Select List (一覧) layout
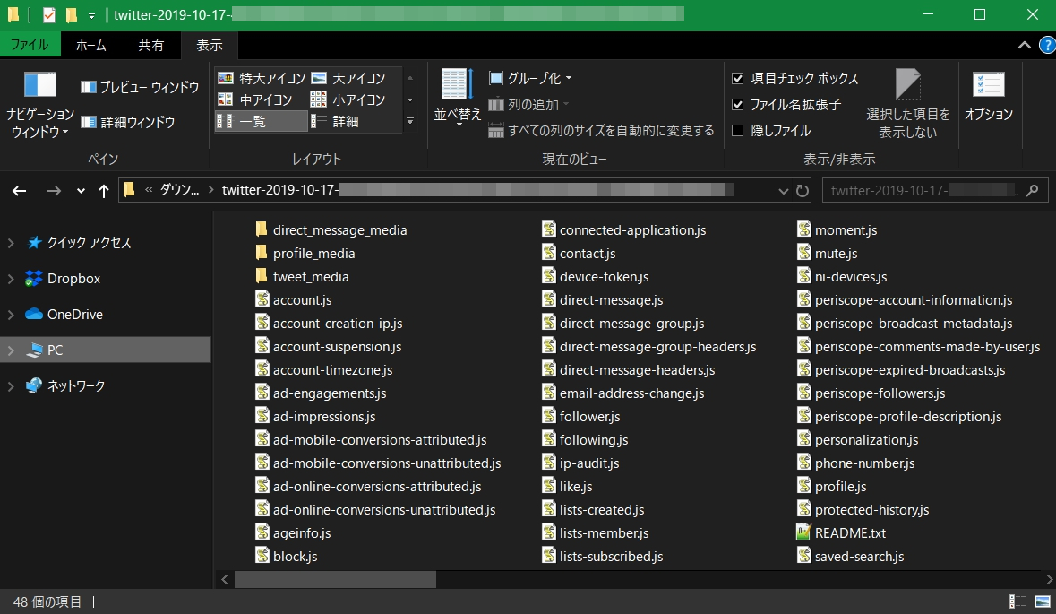The width and height of the screenshot is (1056, 614). 262,121
